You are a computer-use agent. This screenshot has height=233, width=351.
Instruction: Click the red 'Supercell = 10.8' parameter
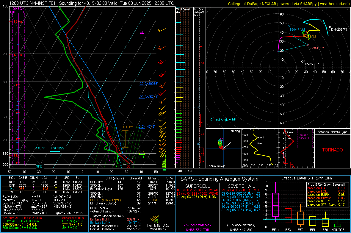click(73, 218)
